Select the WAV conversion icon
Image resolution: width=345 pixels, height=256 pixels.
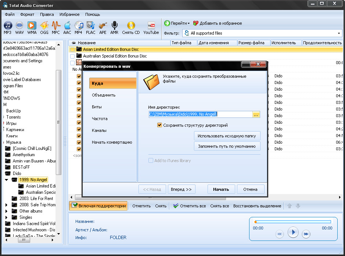click(19, 26)
